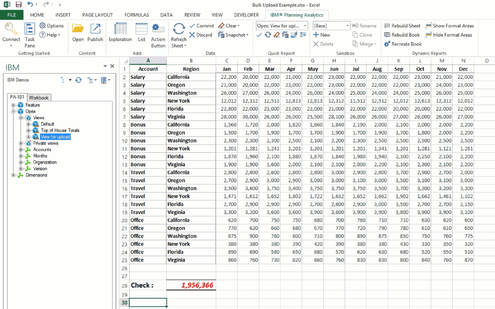The width and height of the screenshot is (495, 309).
Task: Open the [Base] sandbox dropdown
Action: [348, 26]
